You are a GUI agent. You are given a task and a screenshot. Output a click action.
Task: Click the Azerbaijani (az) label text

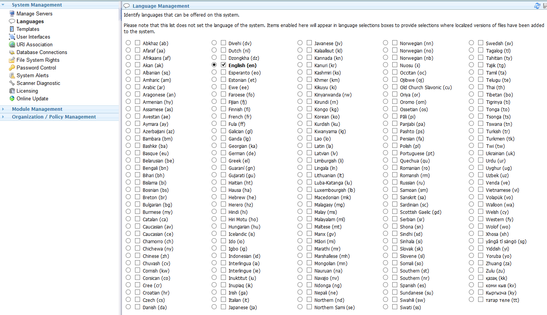159,132
